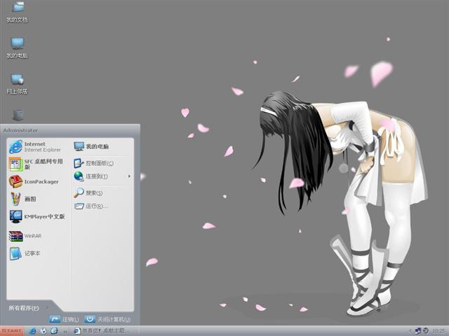Click the round black tray icon
449x336 pixels.
(426, 330)
